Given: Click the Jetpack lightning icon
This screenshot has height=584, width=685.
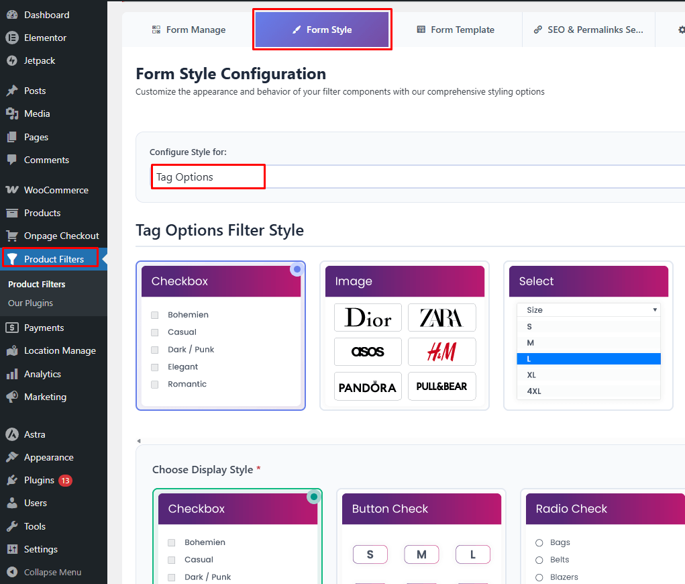Looking at the screenshot, I should 12,60.
